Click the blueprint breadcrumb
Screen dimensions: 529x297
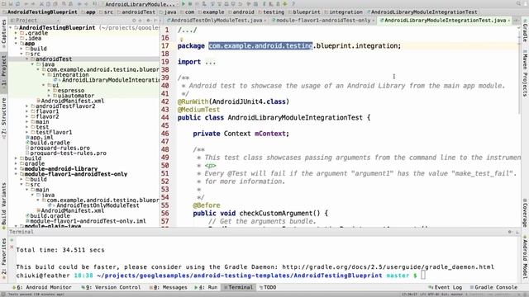[304, 12]
